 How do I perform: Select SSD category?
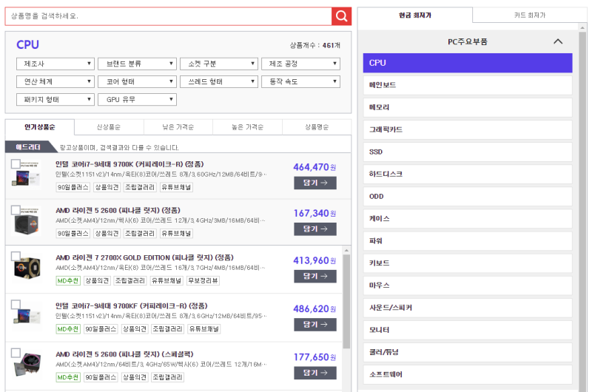coord(468,152)
